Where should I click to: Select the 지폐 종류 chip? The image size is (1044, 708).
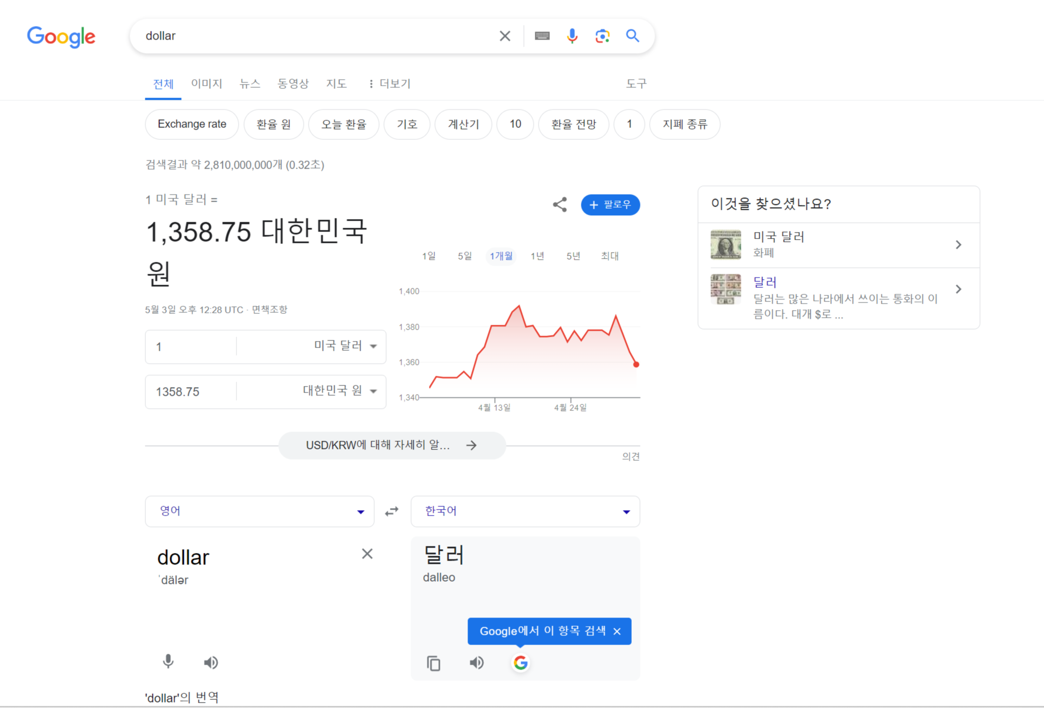pos(685,124)
